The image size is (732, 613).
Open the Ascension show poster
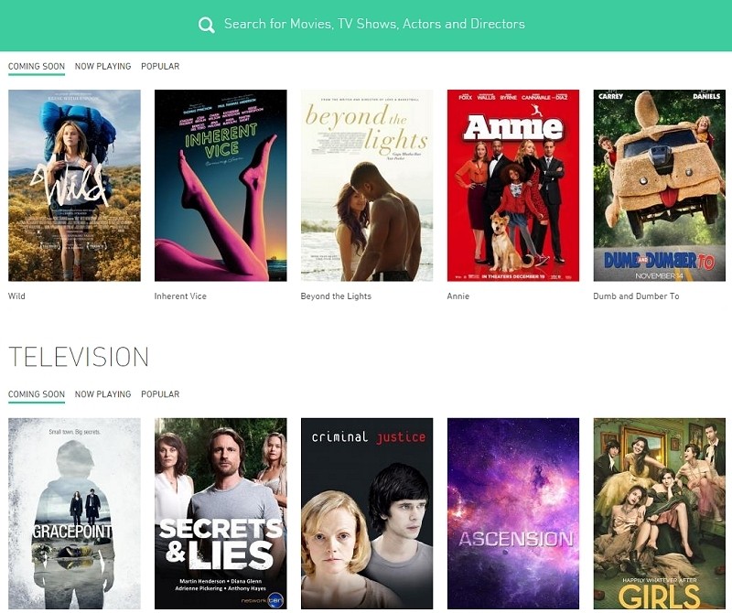(x=513, y=513)
